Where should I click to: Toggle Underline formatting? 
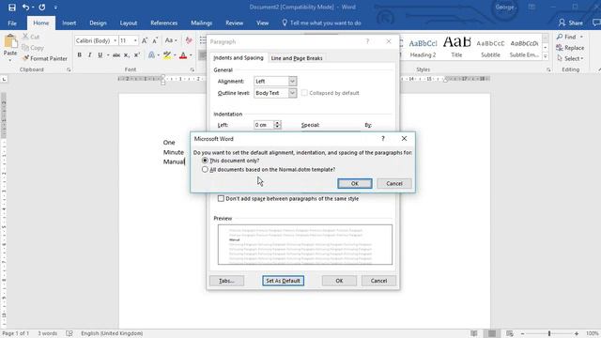point(100,55)
